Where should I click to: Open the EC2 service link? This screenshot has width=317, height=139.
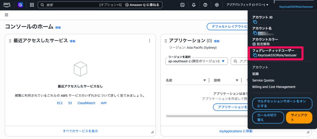60,103
